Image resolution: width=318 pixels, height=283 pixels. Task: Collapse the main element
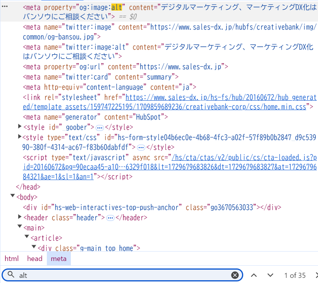(x=20, y=226)
